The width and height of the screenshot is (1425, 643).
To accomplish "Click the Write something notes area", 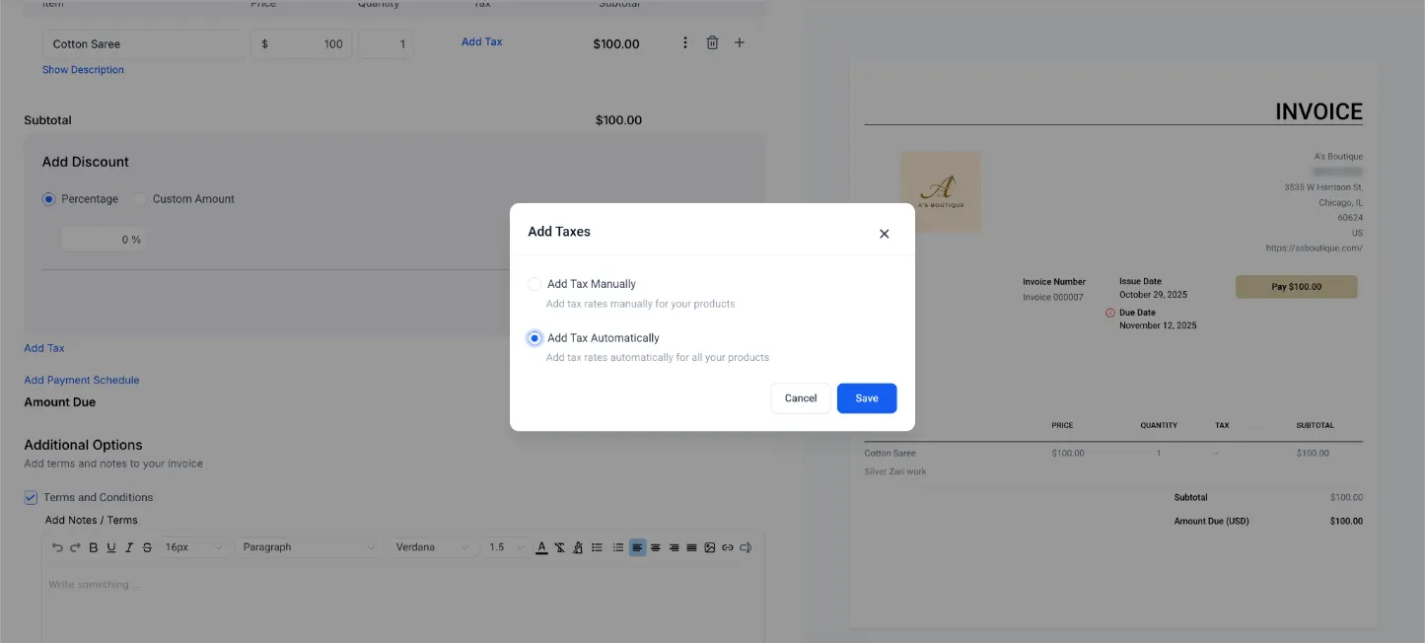I will tap(402, 603).
